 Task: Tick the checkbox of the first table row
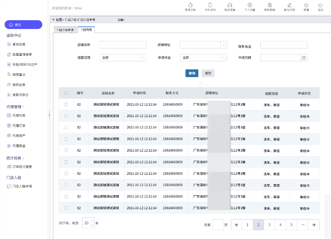point(66,104)
